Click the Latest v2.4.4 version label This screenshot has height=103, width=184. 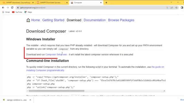[75, 31]
